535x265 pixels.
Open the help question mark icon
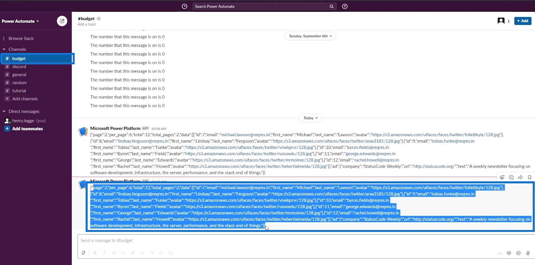345,6
